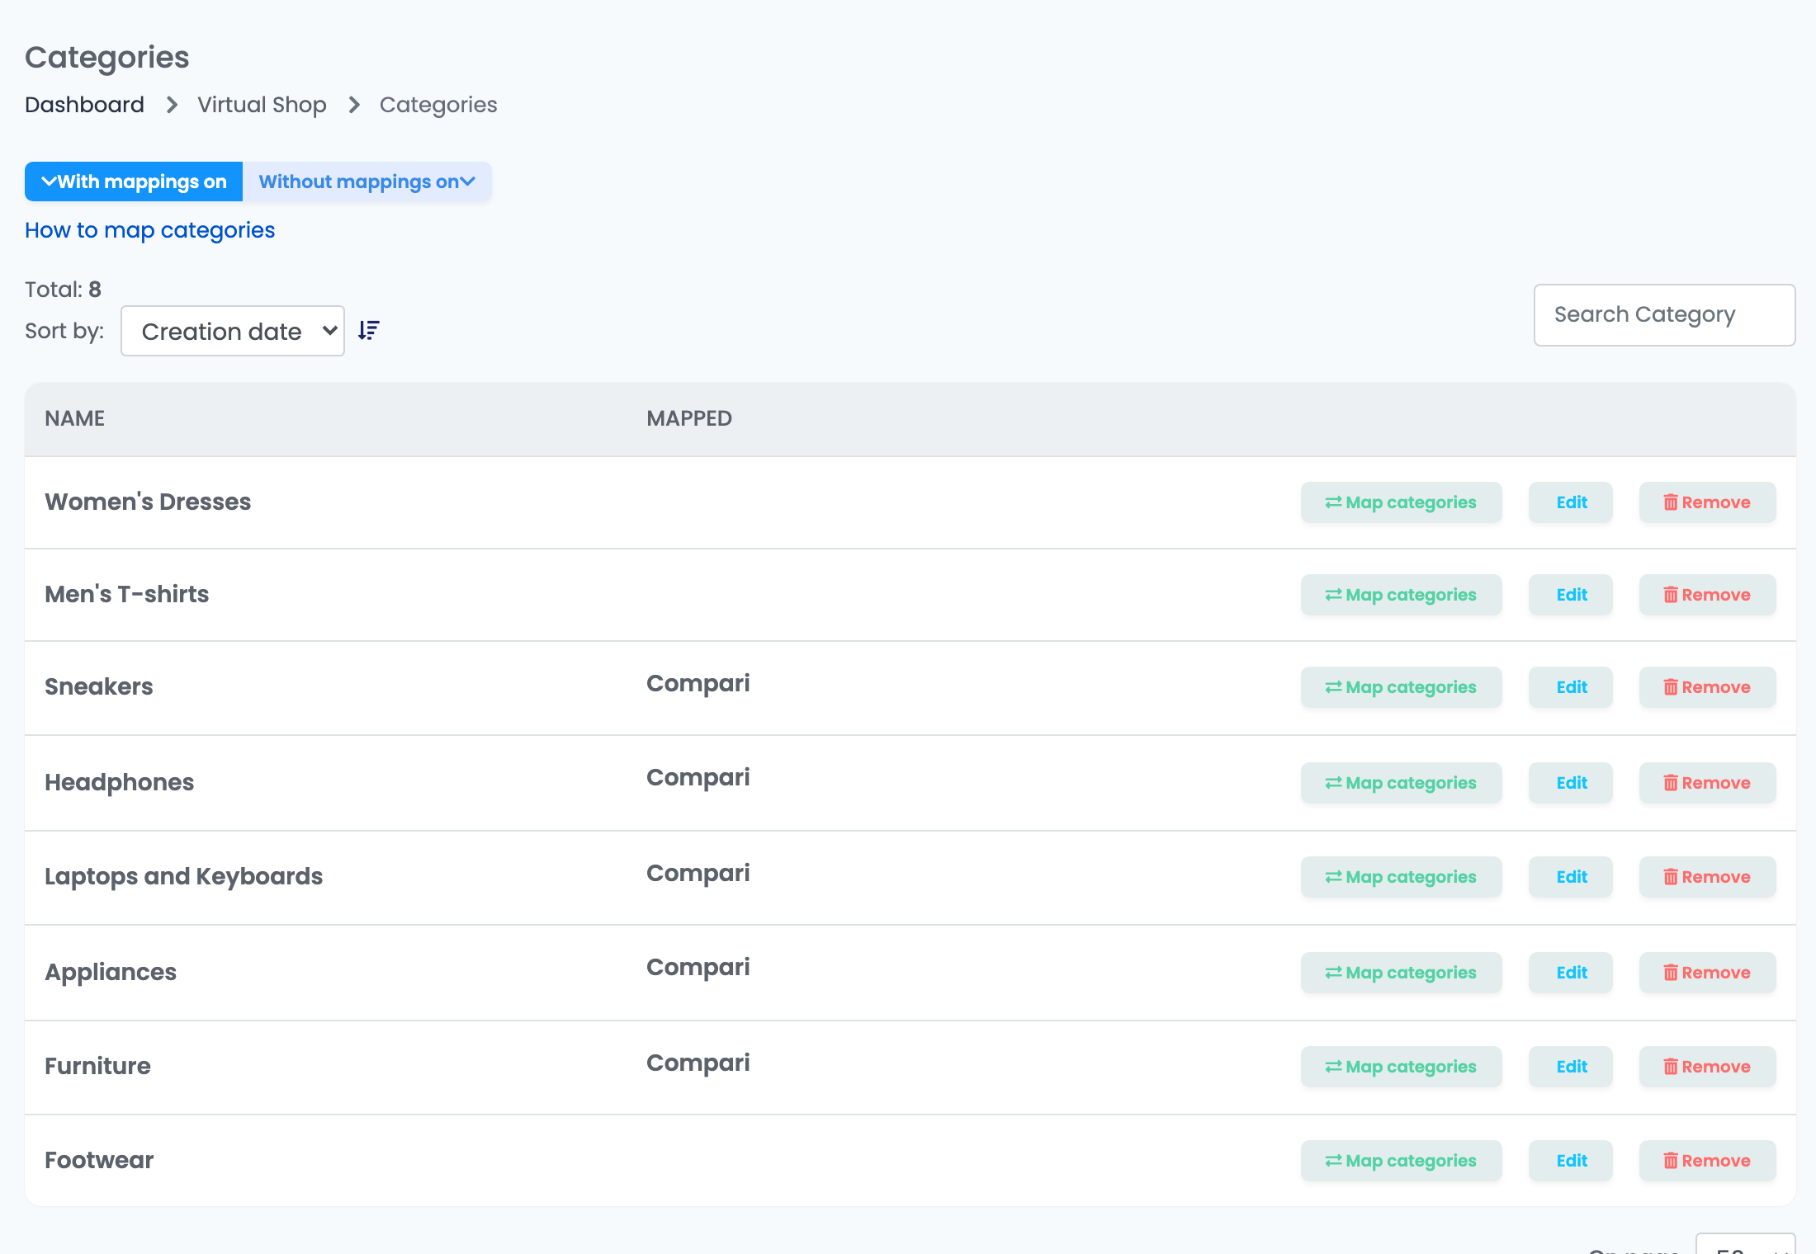
Task: Map categories for Furniture row
Action: click(1401, 1067)
